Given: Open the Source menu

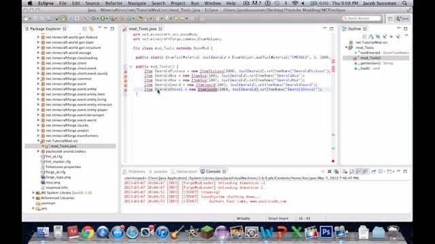Looking at the screenshot, I should (92, 3).
